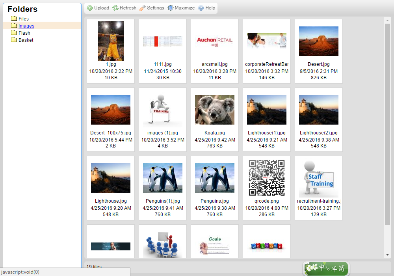Click the '1.jpg' file name
394x276 pixels.
[x=111, y=64]
